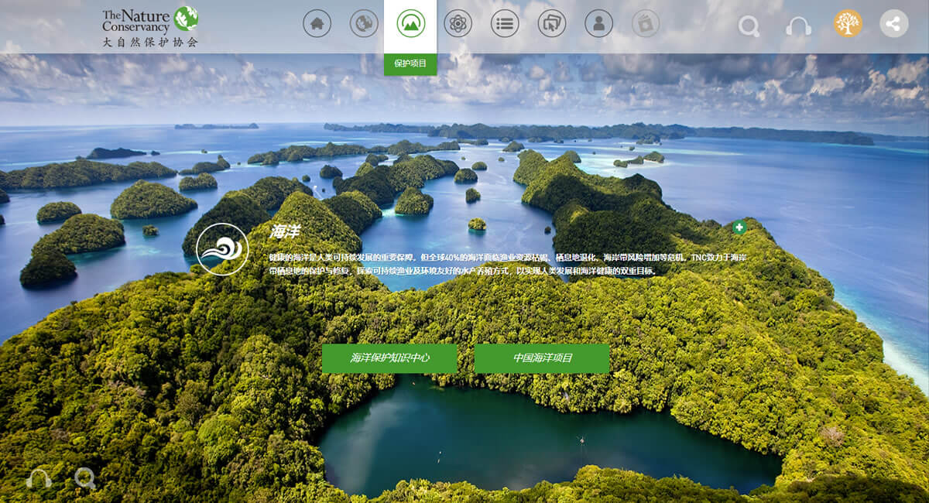Viewport: 929px width, 503px height.
Task: Open the faded news box icon
Action: 646,23
